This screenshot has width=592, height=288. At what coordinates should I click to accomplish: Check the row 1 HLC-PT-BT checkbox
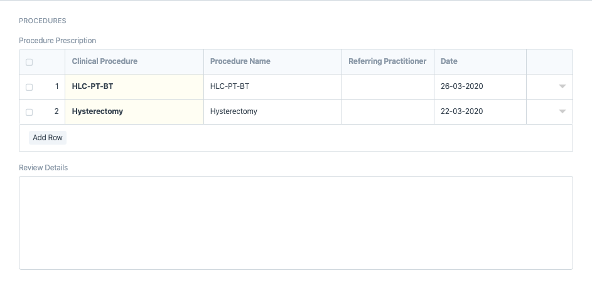[x=29, y=87]
